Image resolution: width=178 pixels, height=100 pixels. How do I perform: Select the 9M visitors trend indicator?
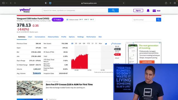(x=92, y=19)
